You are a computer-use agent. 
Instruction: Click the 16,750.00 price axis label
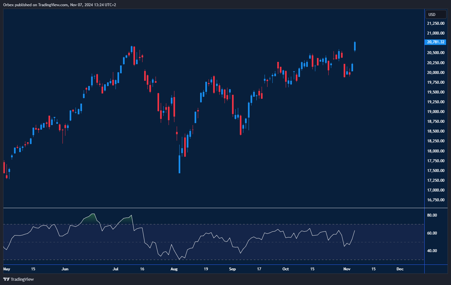point(436,200)
